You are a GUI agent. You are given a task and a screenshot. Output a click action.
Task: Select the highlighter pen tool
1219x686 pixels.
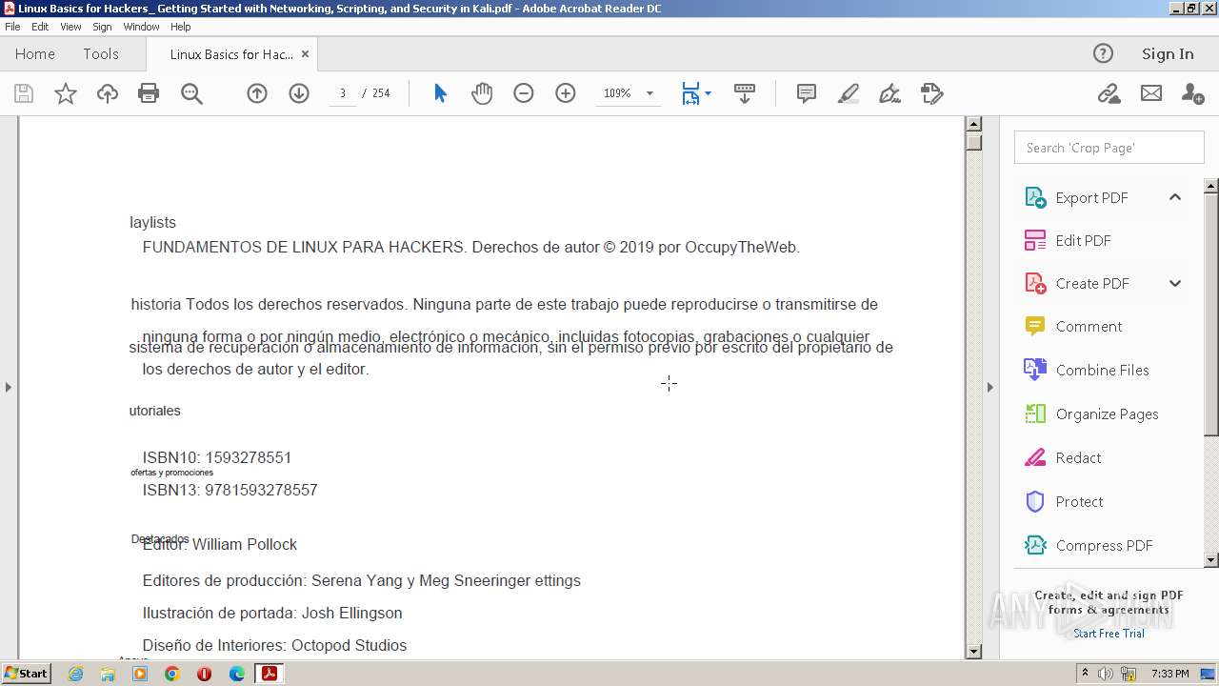tap(849, 93)
